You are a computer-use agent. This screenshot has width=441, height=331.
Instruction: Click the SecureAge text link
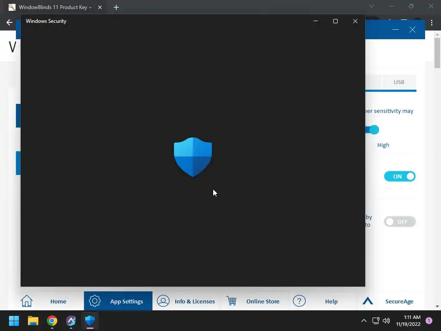tap(399, 301)
